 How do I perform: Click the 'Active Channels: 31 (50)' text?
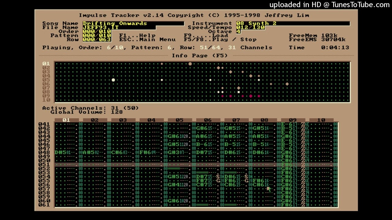tap(90, 108)
